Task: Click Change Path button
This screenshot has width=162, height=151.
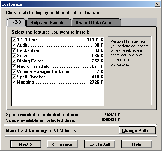Action: tap(137, 131)
